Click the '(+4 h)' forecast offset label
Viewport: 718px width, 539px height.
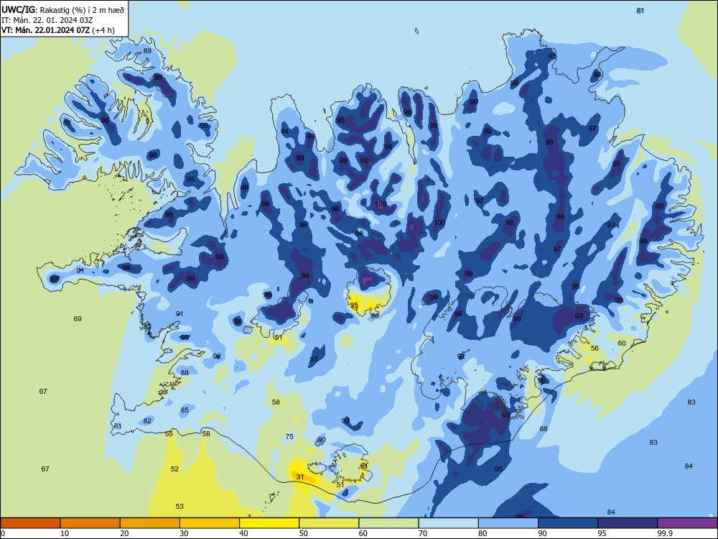[103, 30]
